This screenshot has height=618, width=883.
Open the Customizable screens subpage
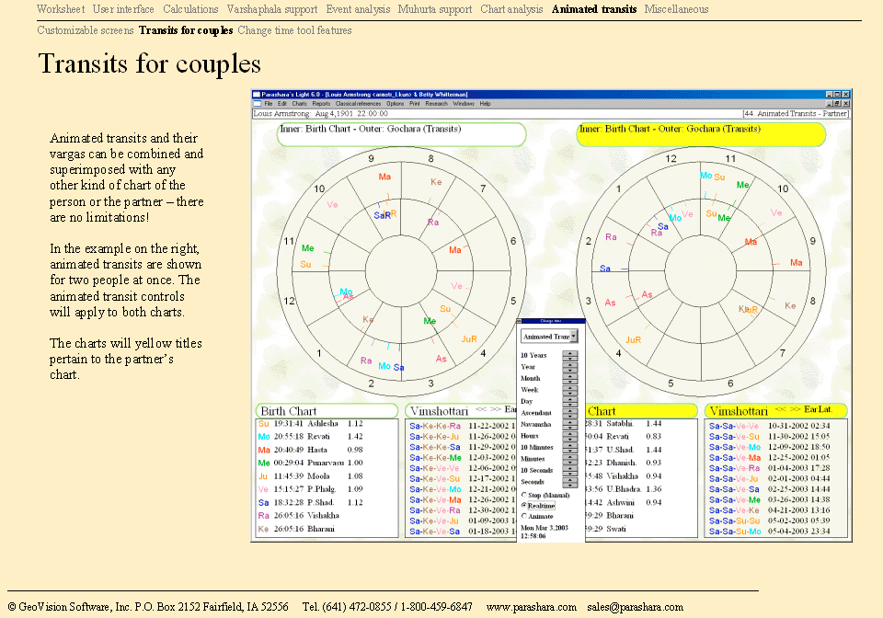85,30
